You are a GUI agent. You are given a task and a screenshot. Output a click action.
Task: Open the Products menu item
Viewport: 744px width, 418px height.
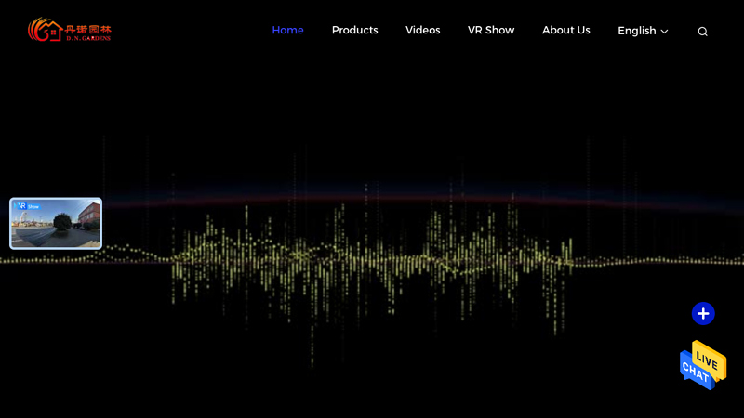(x=355, y=30)
